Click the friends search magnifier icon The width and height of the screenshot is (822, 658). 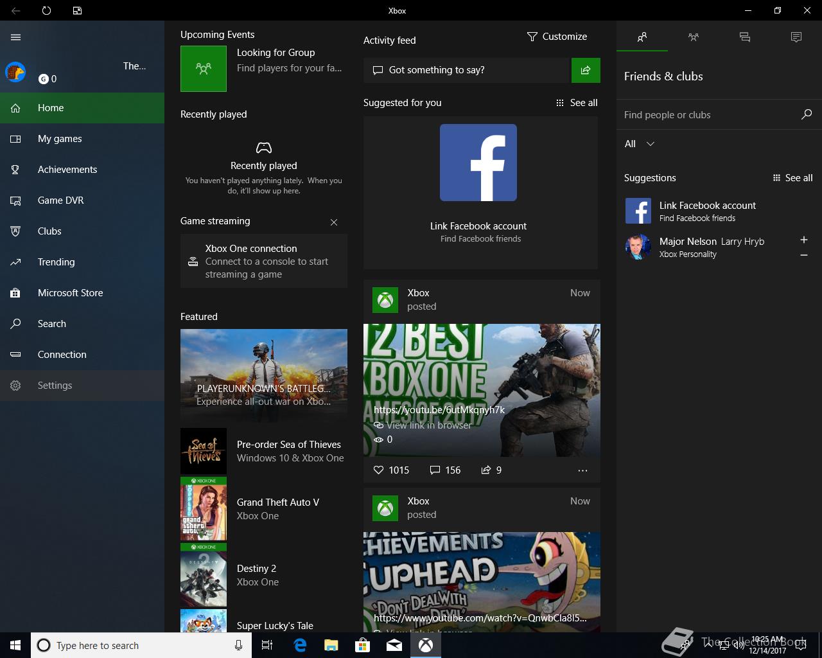pyautogui.click(x=807, y=114)
